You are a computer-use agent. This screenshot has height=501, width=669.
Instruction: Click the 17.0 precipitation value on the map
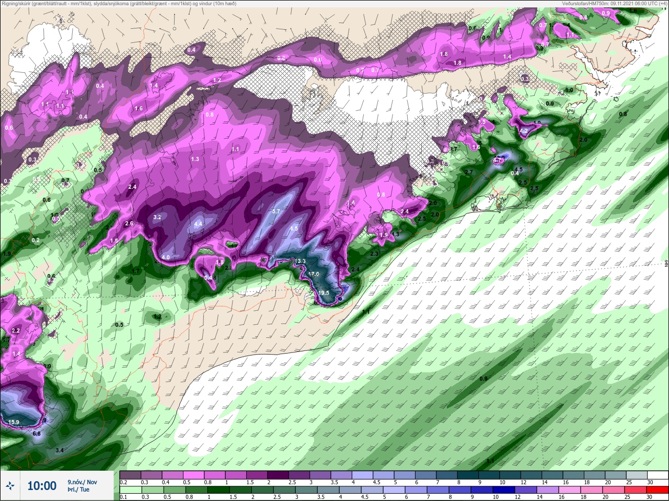click(x=314, y=274)
